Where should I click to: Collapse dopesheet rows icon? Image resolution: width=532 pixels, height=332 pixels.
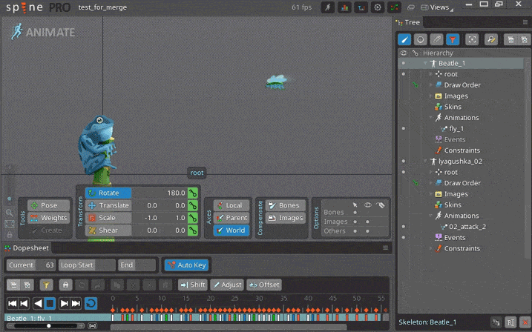pos(13,285)
